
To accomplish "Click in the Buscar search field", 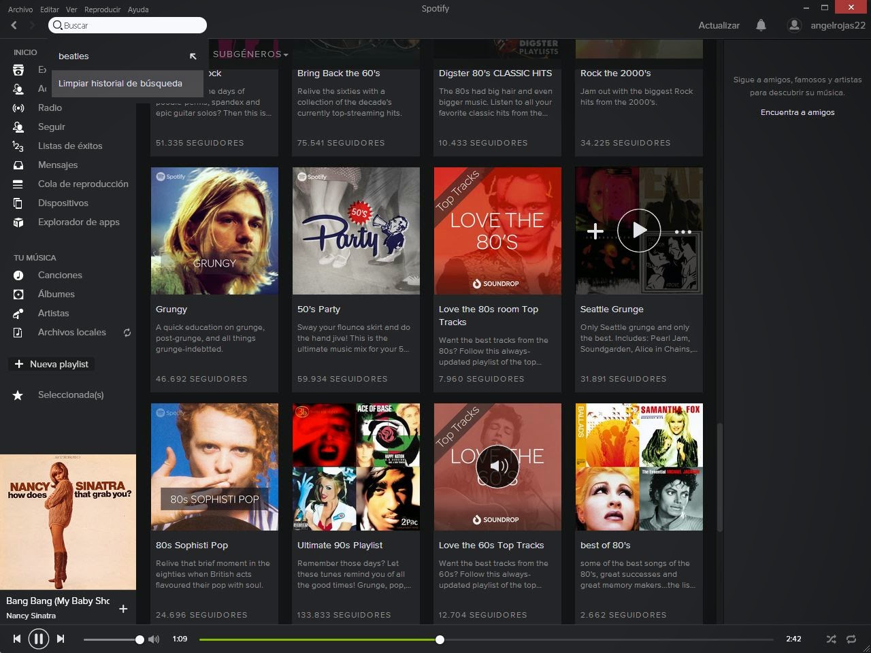I will (127, 25).
